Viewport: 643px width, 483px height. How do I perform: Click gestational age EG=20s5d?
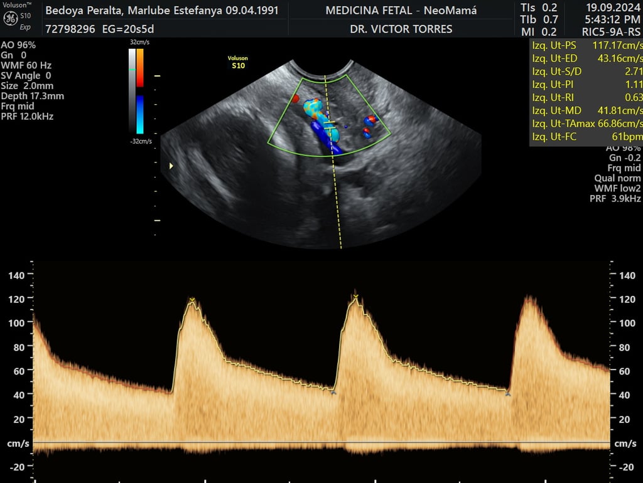[x=128, y=29]
